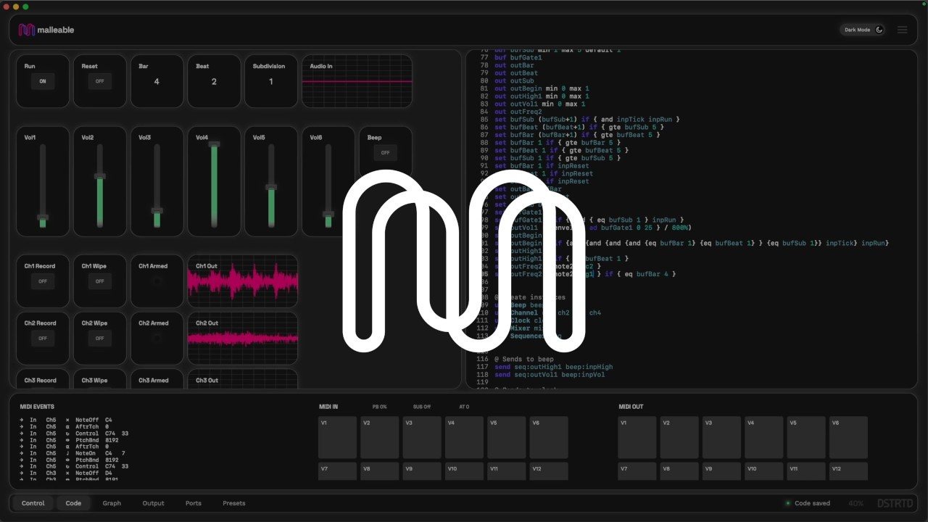Click the PB 0% label
Screen dimensions: 928x522
coord(380,407)
